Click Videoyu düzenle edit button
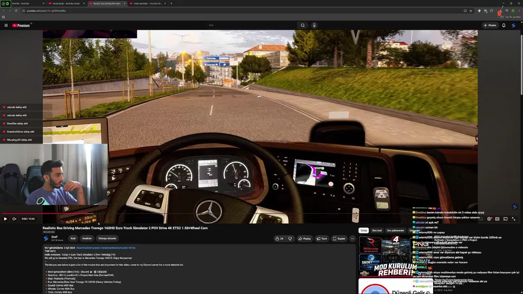Image resolution: width=523 pixels, height=294 pixels. coord(107,238)
